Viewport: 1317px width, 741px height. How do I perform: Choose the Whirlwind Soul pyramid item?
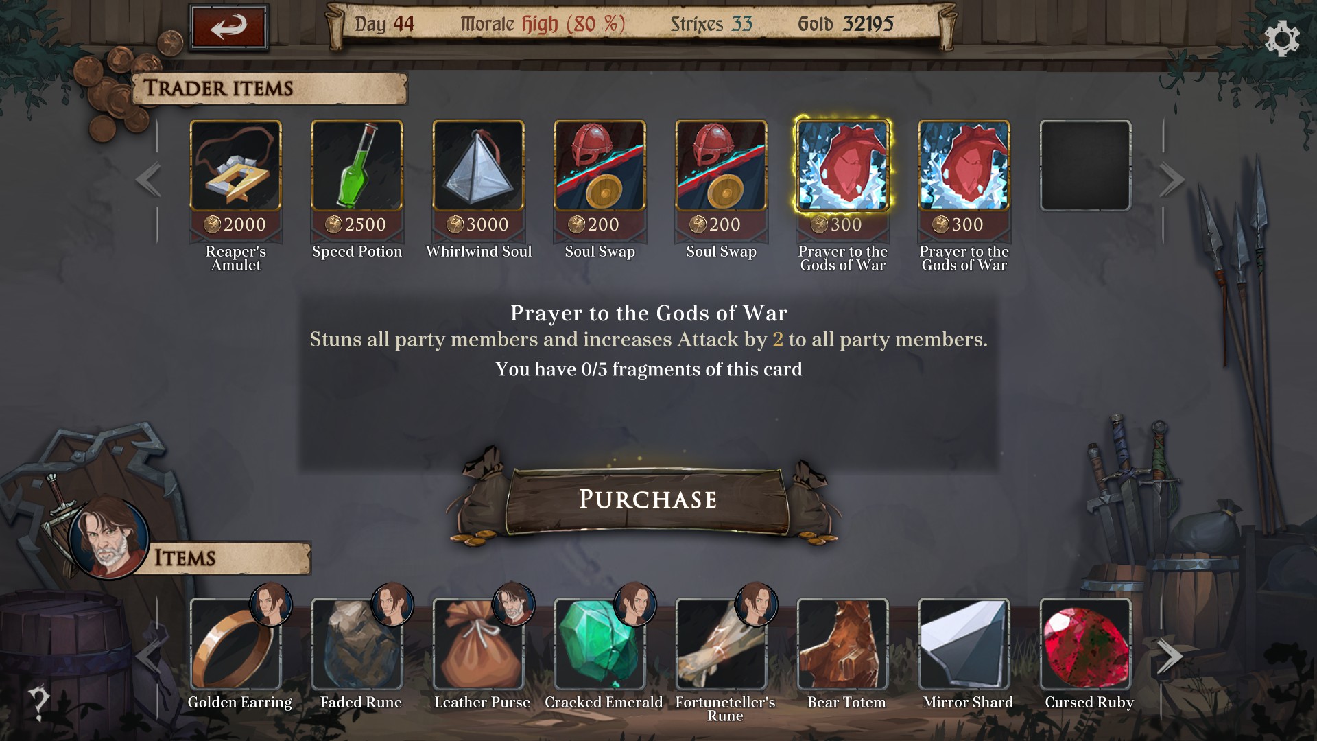(478, 165)
